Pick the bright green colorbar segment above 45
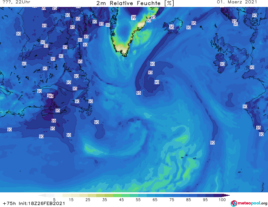Screen dimensions: 268x207 coord(117,195)
